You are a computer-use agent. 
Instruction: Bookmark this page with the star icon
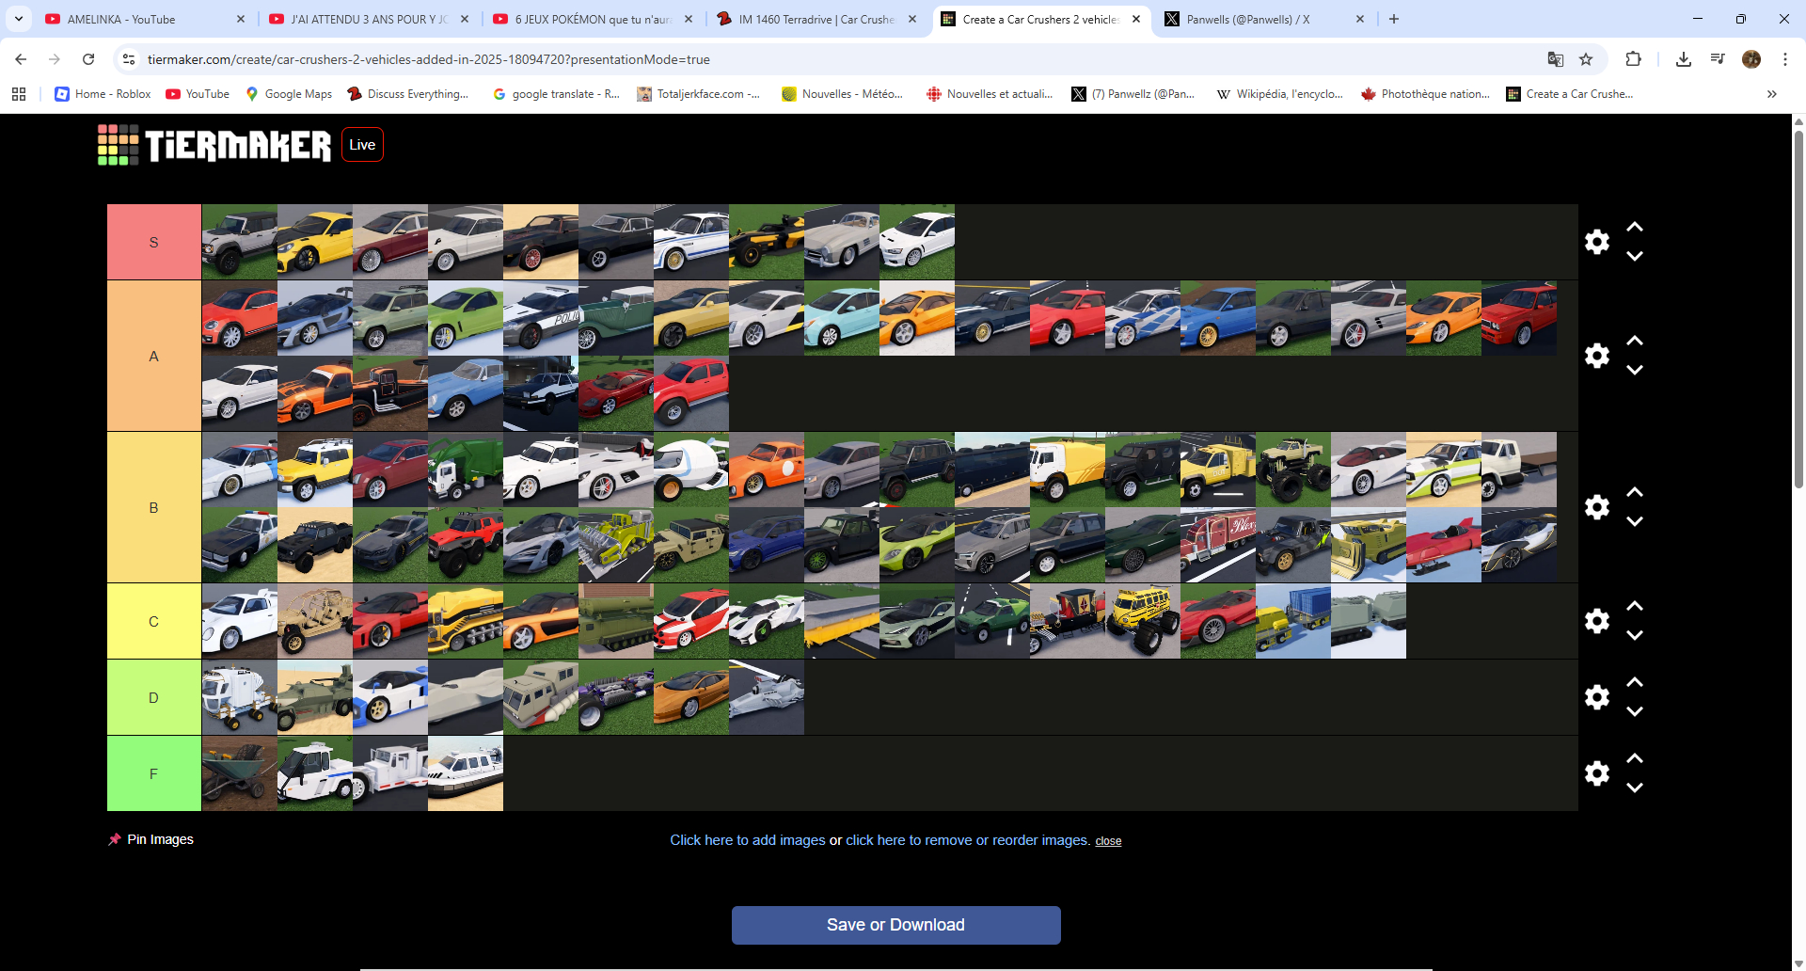(x=1586, y=59)
